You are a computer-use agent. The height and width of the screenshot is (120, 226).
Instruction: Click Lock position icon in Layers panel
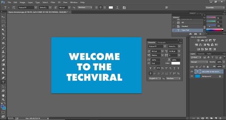[x=204, y=67]
